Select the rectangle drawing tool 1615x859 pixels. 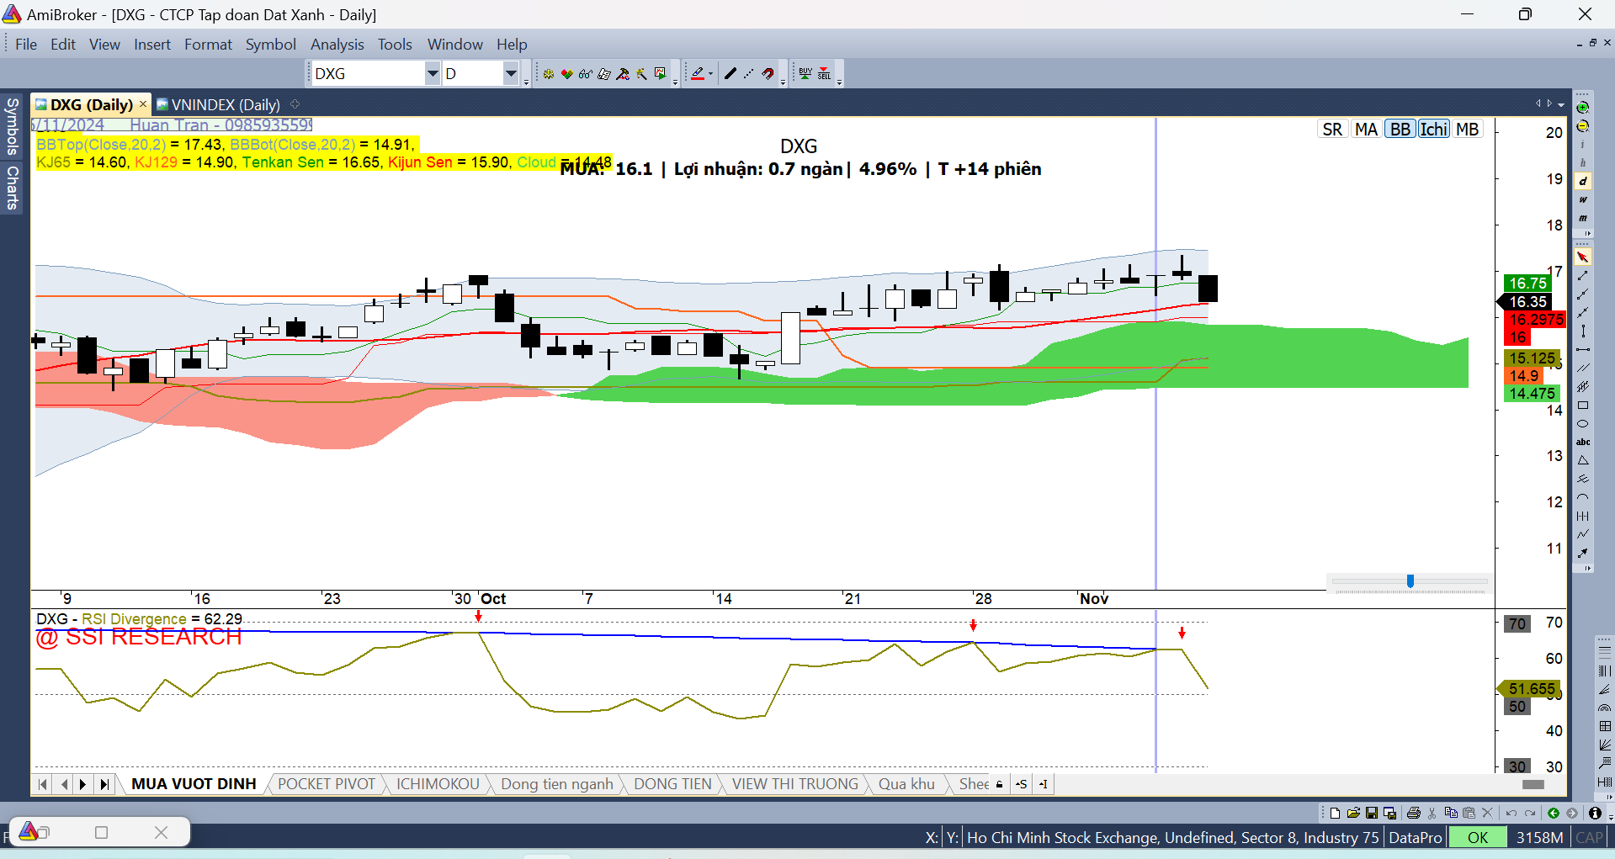1583,405
